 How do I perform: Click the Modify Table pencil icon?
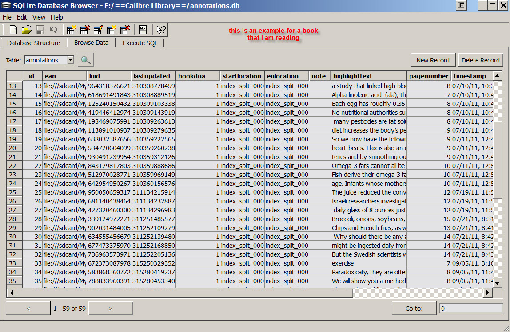[98, 30]
